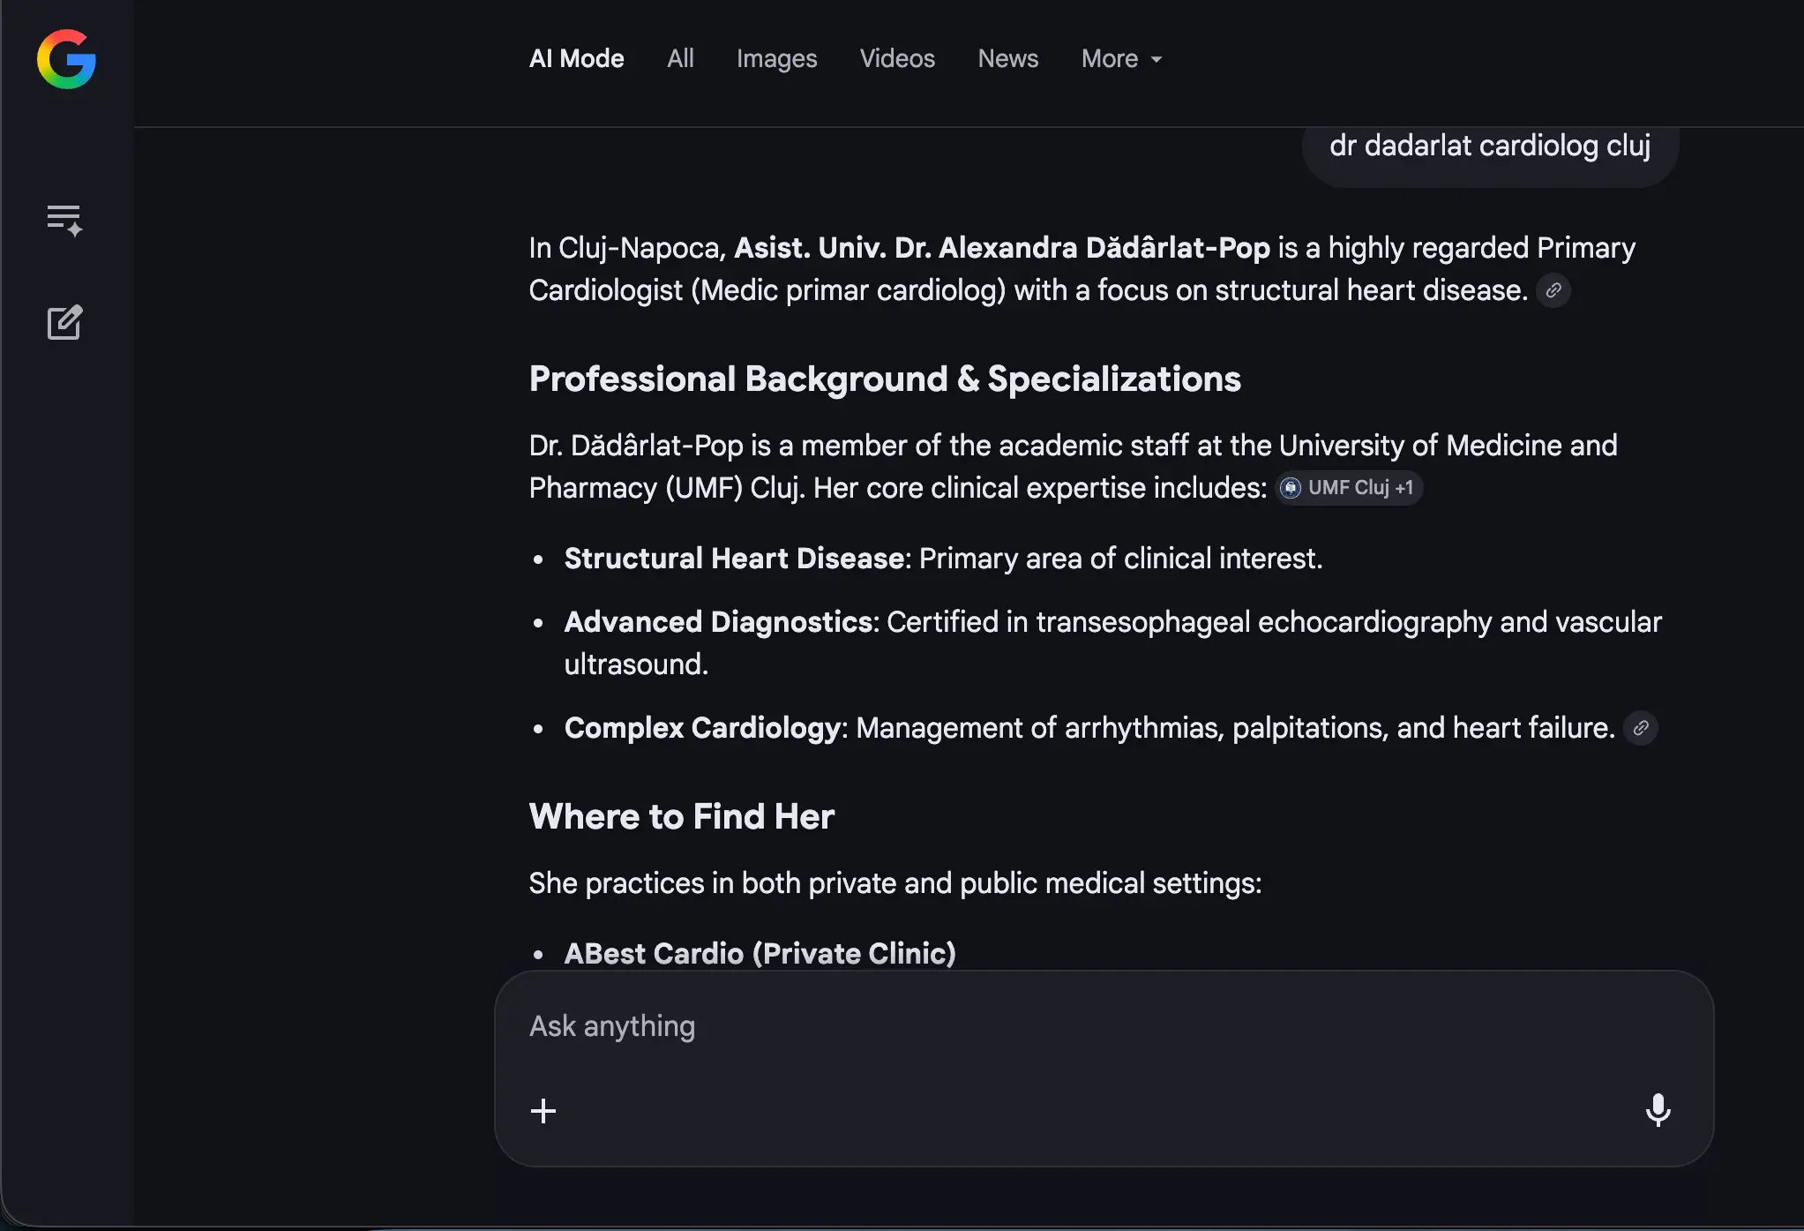The image size is (1804, 1231).
Task: Open the UMF Cluj +1 sources chip
Action: coord(1348,487)
